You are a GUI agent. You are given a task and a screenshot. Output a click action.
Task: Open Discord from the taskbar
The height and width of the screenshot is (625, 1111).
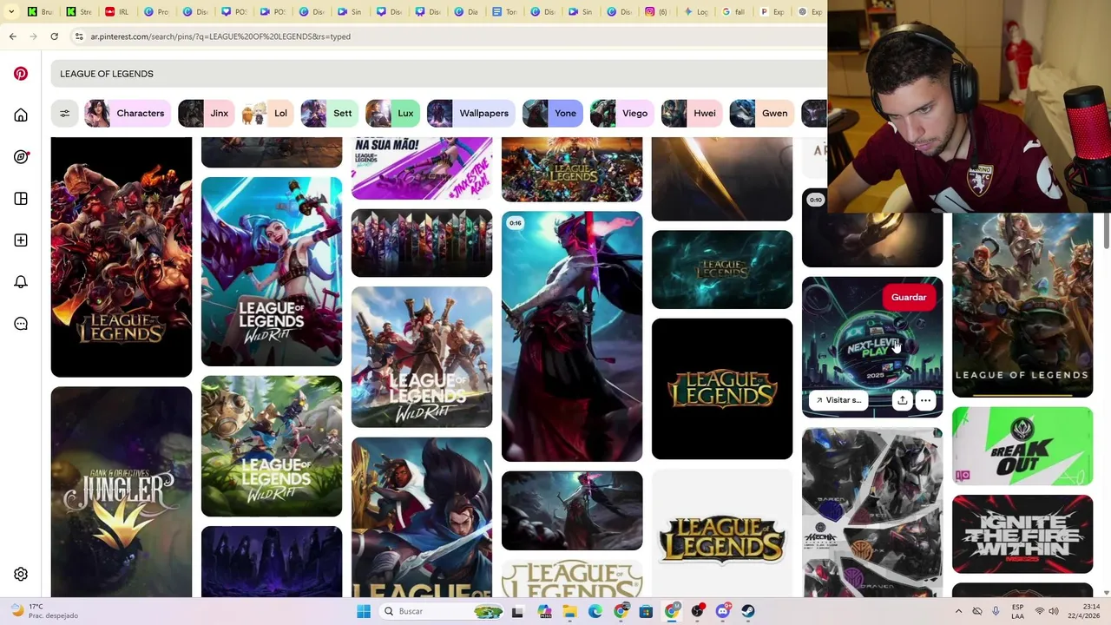tap(722, 611)
